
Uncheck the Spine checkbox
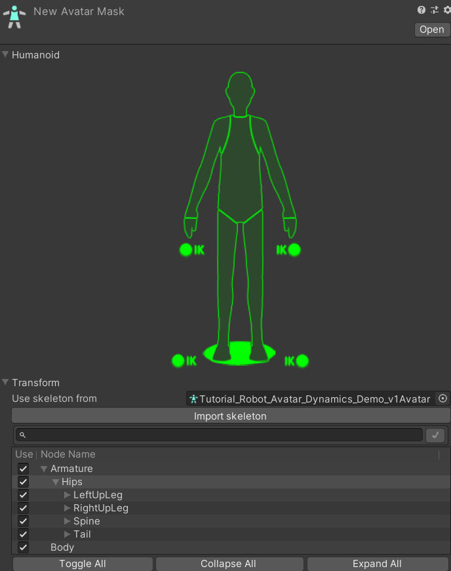(x=23, y=521)
